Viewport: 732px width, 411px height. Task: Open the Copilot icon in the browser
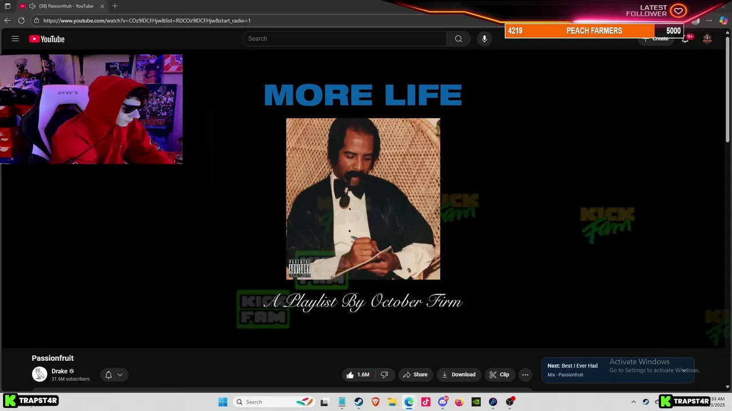723,21
